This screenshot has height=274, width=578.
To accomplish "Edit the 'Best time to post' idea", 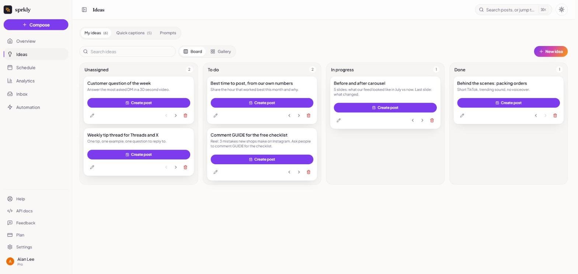I will point(216,116).
